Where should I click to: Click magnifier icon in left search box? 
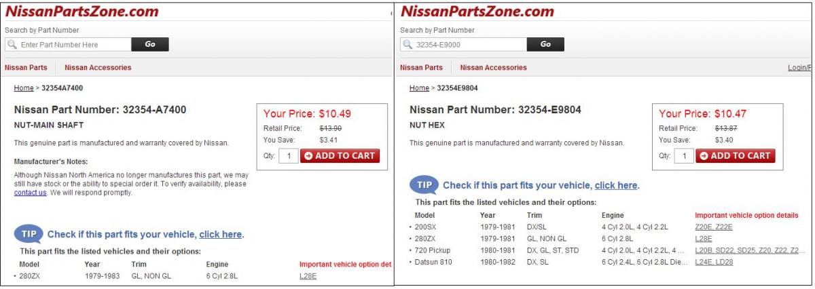click(x=12, y=45)
